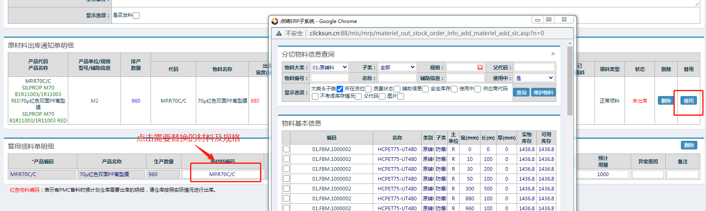
Task: Enable the 所在货位 display checkbox
Action: (368, 89)
